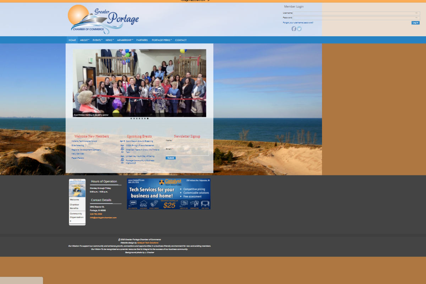Select the second slideshow pagination dot
Screen dimensions: 426x284
click(133, 118)
